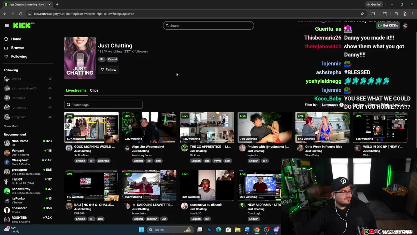Expand Show More in Following list
This screenshot has width=417, height=235.
coord(11,126)
